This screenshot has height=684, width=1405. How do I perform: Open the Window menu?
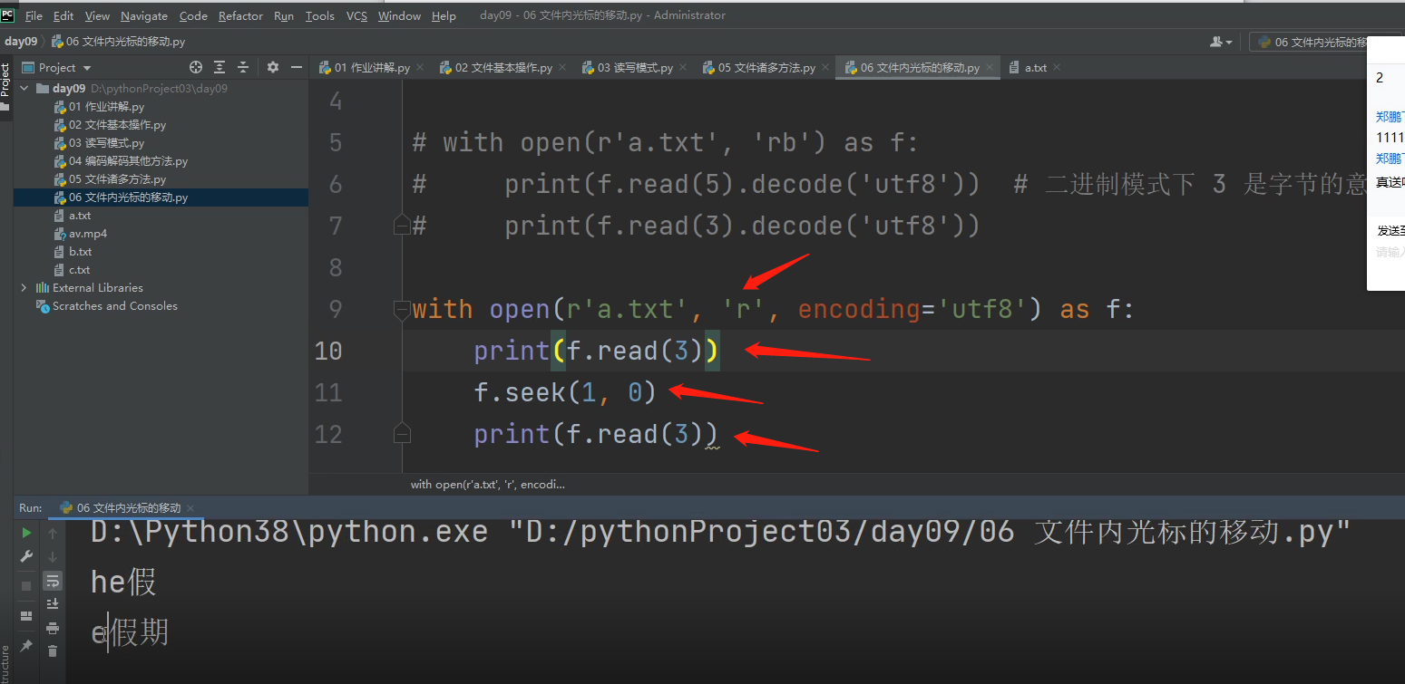[399, 15]
